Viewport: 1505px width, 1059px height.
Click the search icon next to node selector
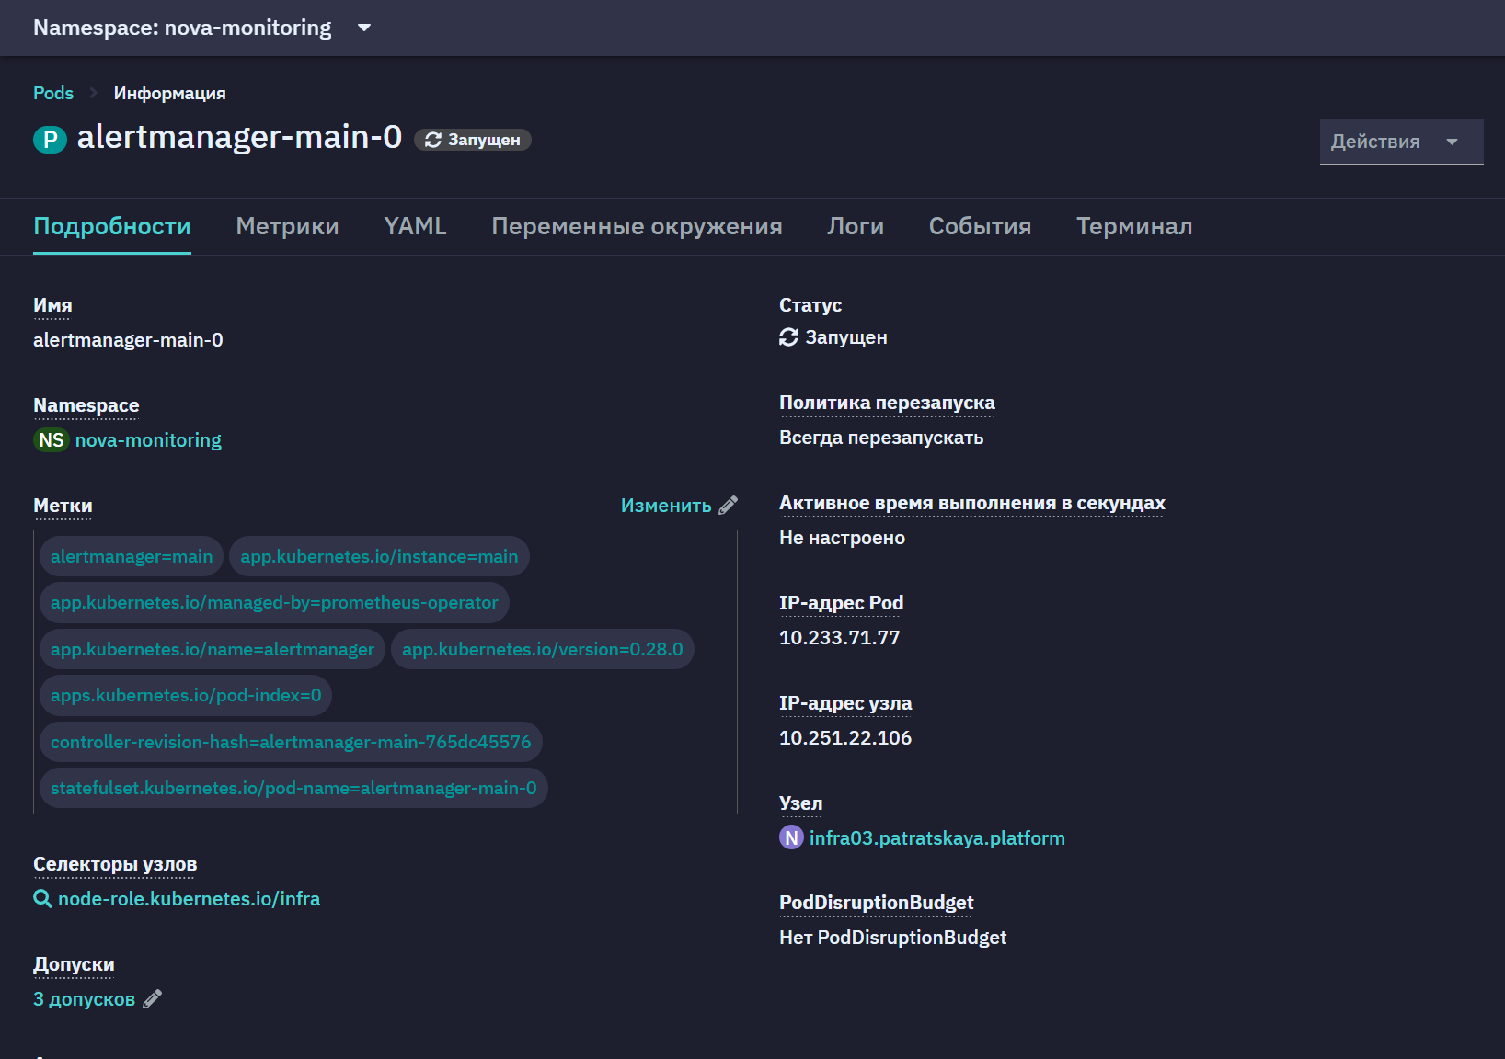click(42, 899)
